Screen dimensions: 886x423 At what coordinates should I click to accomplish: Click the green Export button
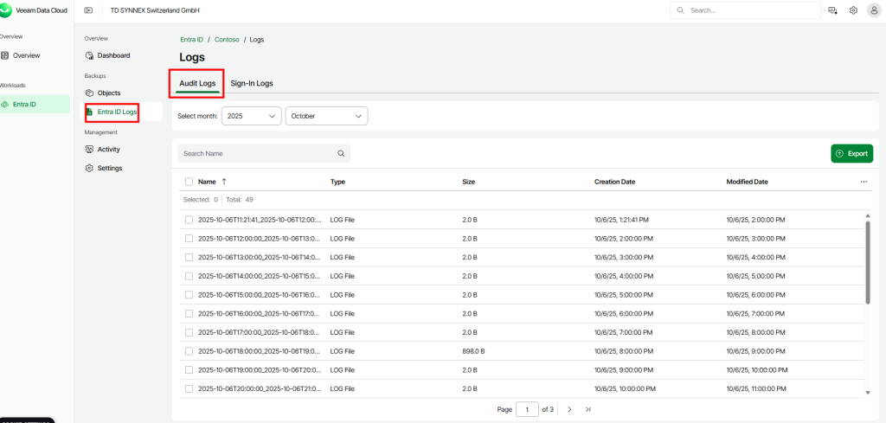tap(851, 153)
